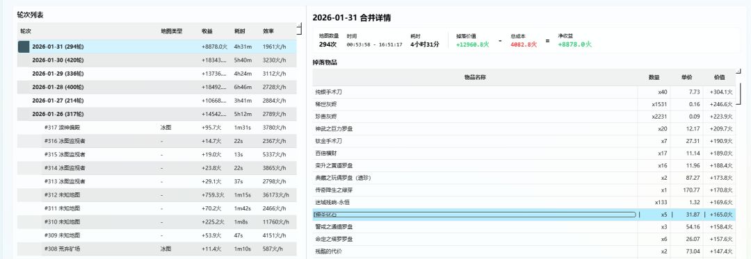Click the 170.77 unit price cell

[x=691, y=190]
